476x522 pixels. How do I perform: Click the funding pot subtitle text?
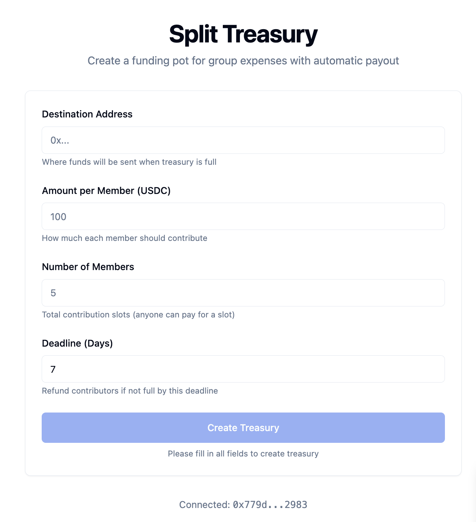(243, 61)
